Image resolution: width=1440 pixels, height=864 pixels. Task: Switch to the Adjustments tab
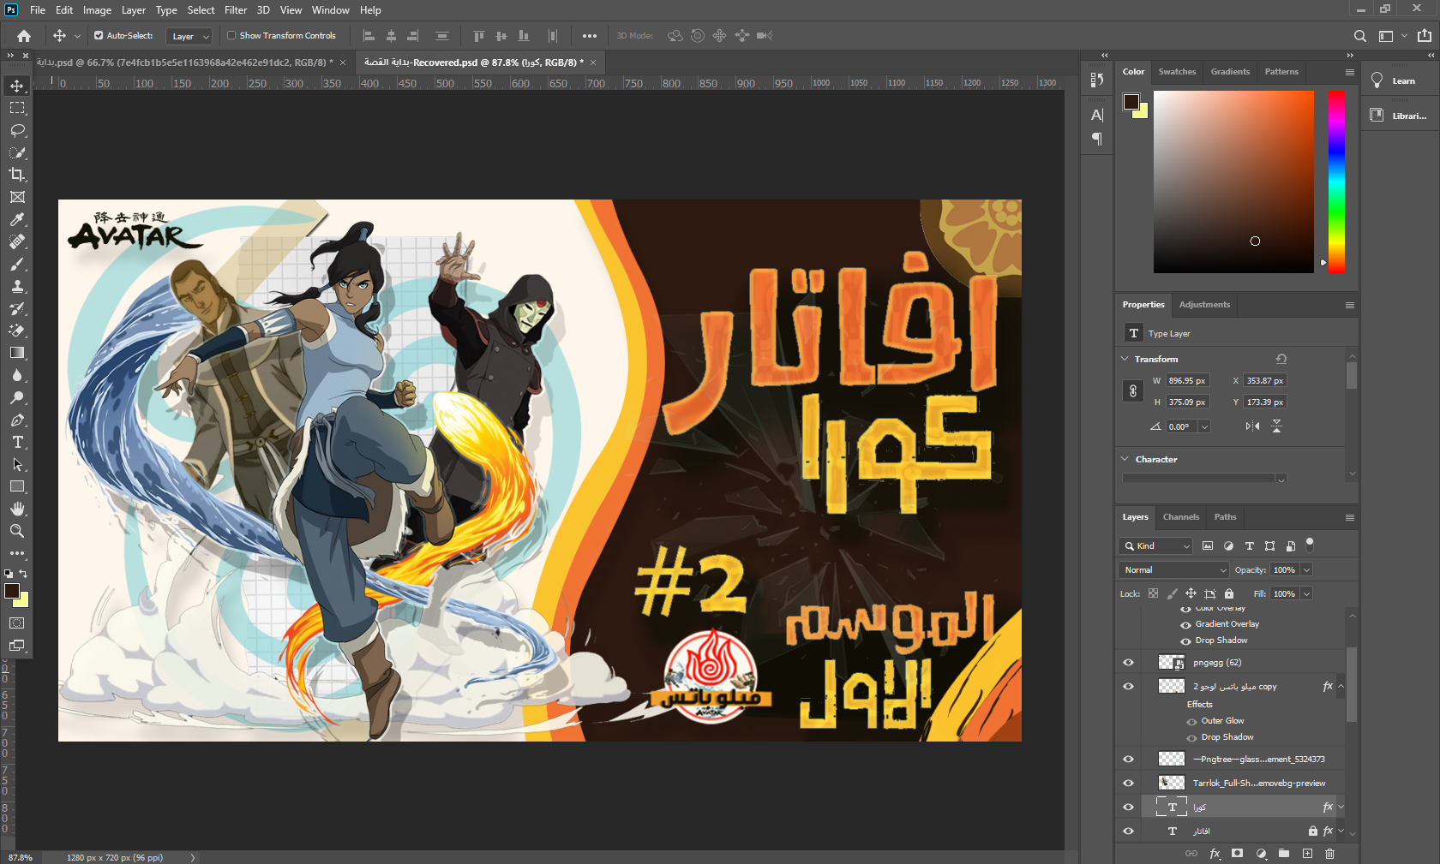1204,305
